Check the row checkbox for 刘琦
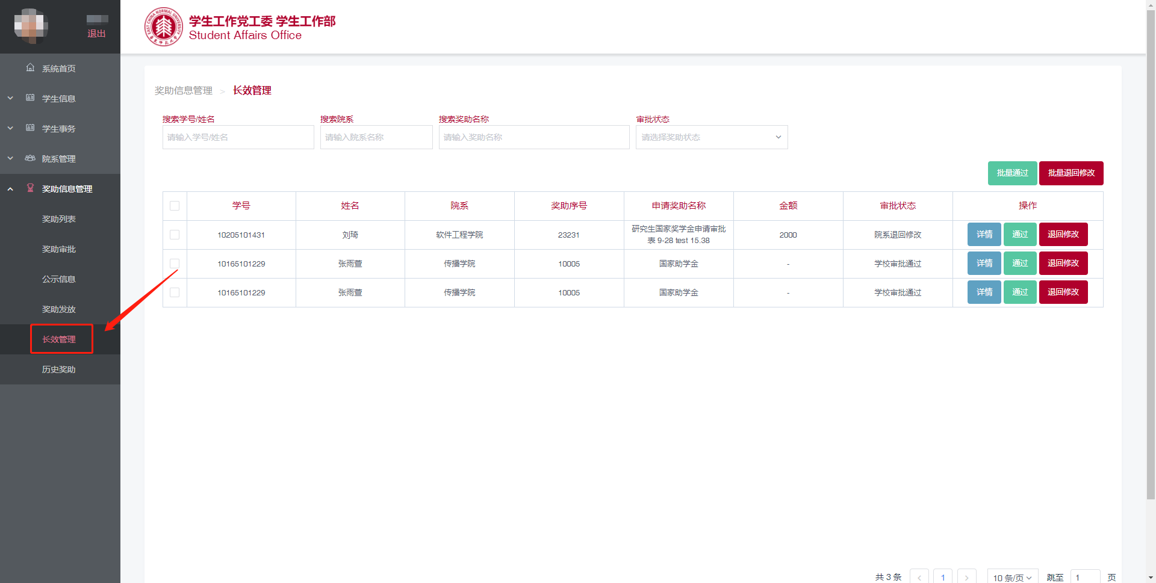Viewport: 1156px width, 583px height. (x=175, y=235)
